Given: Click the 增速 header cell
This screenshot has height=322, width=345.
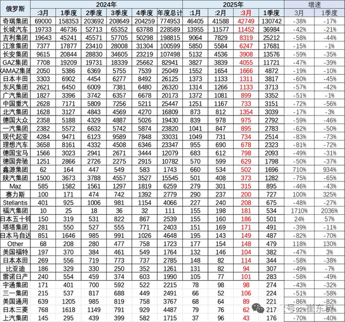Looking at the screenshot, I should click(314, 5).
